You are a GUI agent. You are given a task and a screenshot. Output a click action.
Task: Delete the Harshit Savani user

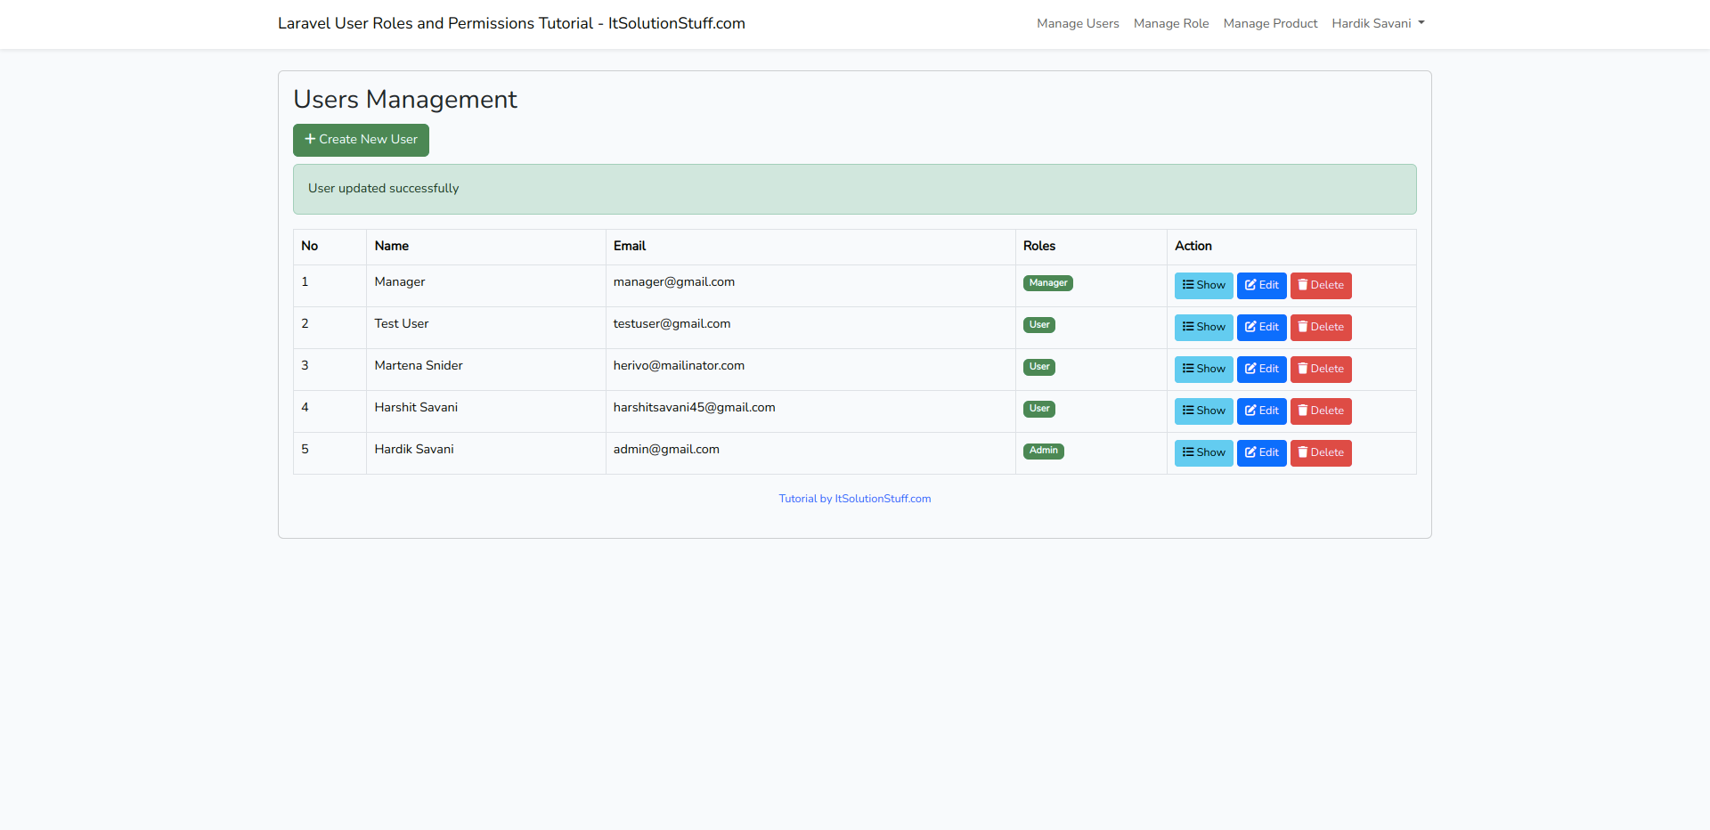[x=1321, y=411]
